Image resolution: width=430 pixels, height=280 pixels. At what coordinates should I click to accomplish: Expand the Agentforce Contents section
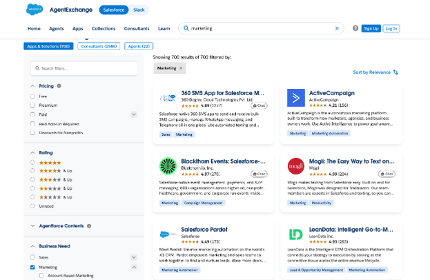tap(32, 226)
